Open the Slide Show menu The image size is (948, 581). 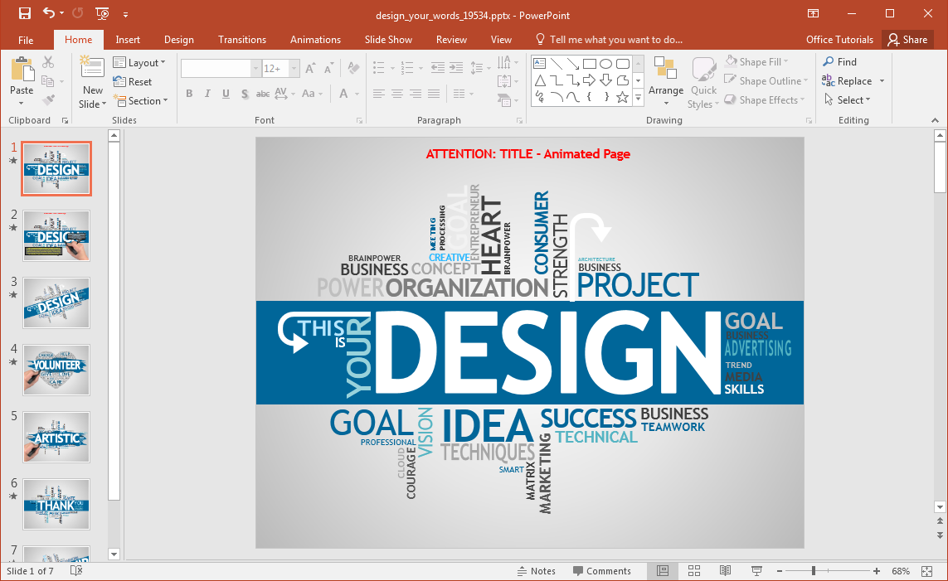388,39
